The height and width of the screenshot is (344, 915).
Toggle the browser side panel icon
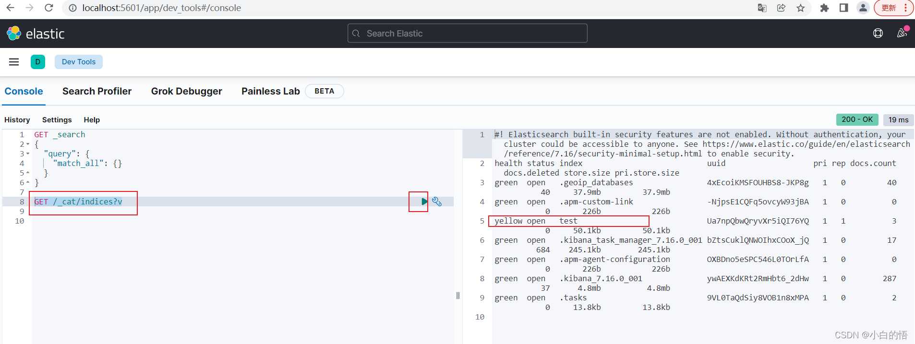tap(843, 8)
